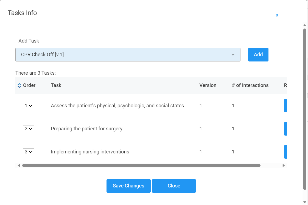The width and height of the screenshot is (308, 205).
Task: Click the horizontal scrollbar thumb under the table
Action: click(x=141, y=165)
